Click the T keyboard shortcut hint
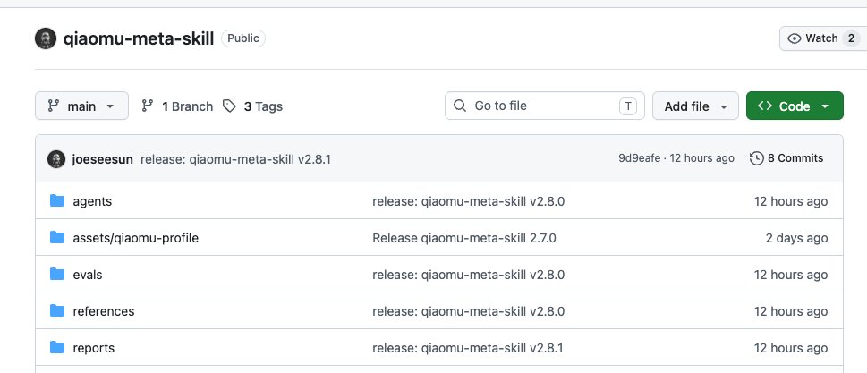Screen dimensions: 867x373 628,106
